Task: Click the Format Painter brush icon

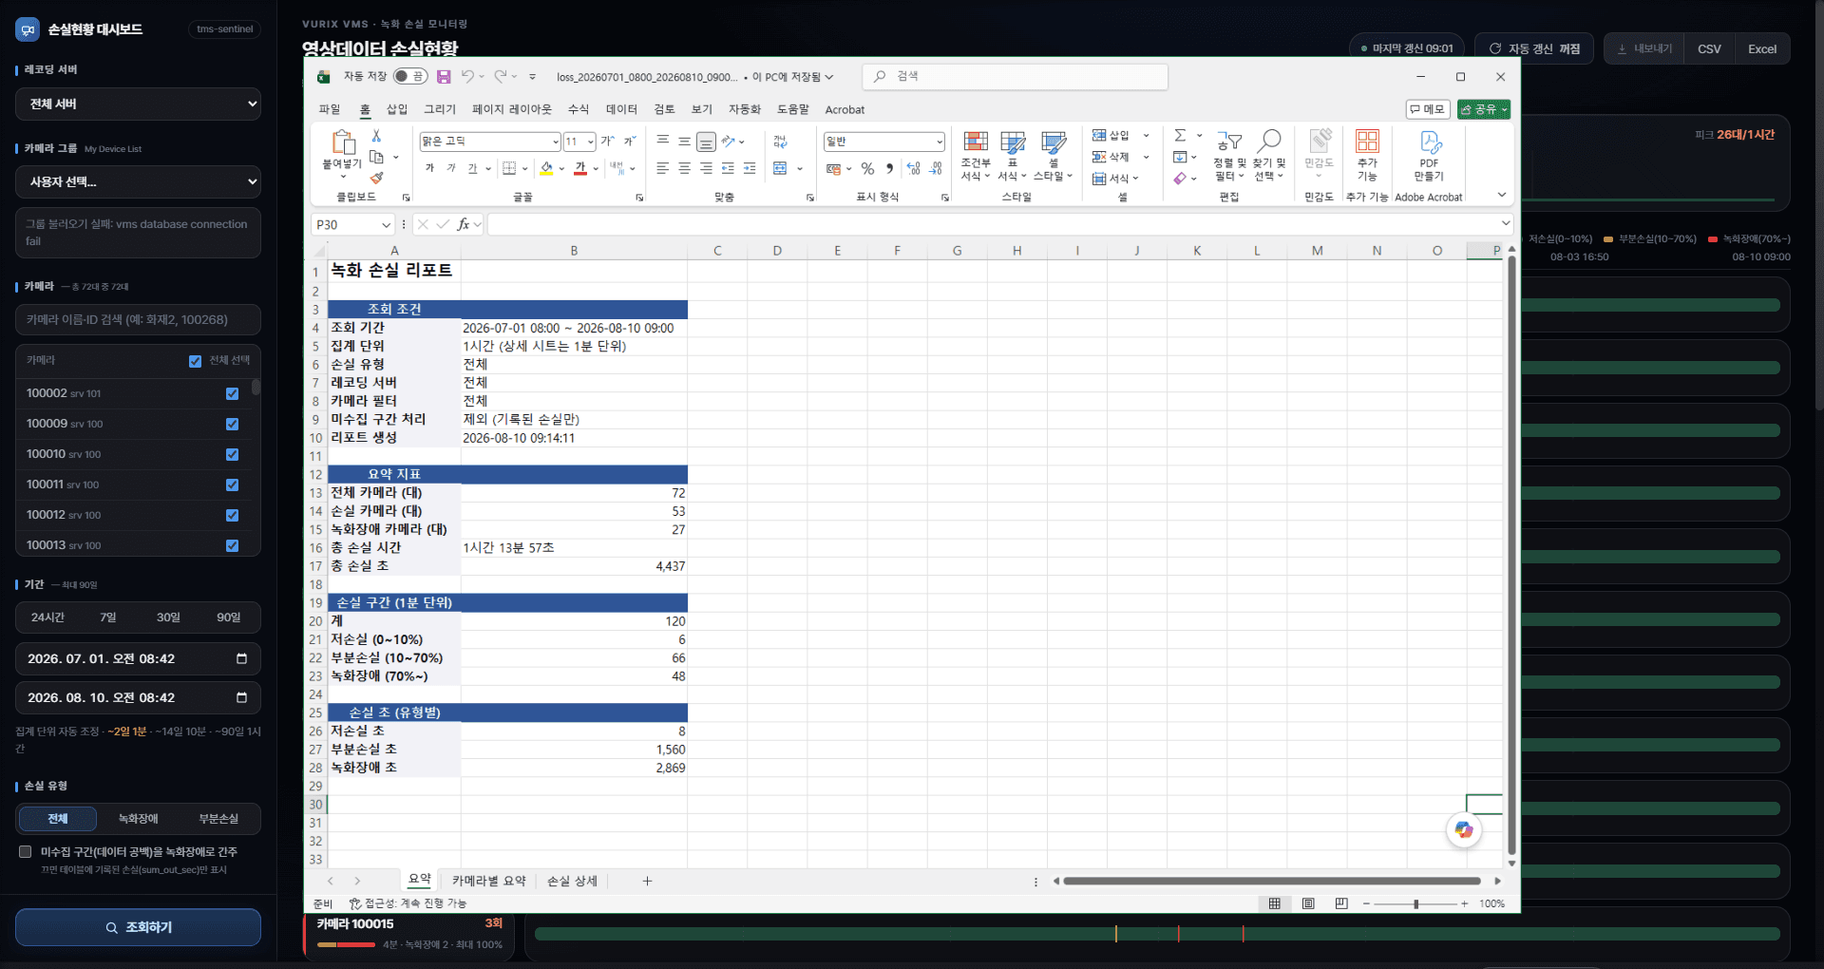Action: [376, 178]
